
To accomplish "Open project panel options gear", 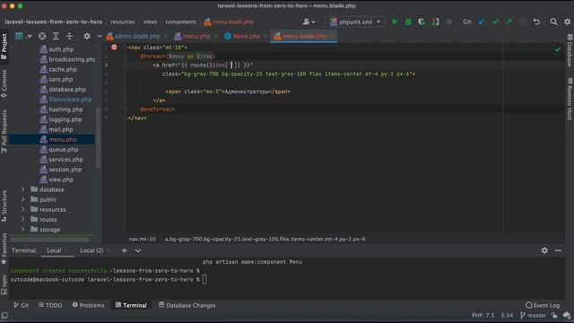I will (87, 36).
